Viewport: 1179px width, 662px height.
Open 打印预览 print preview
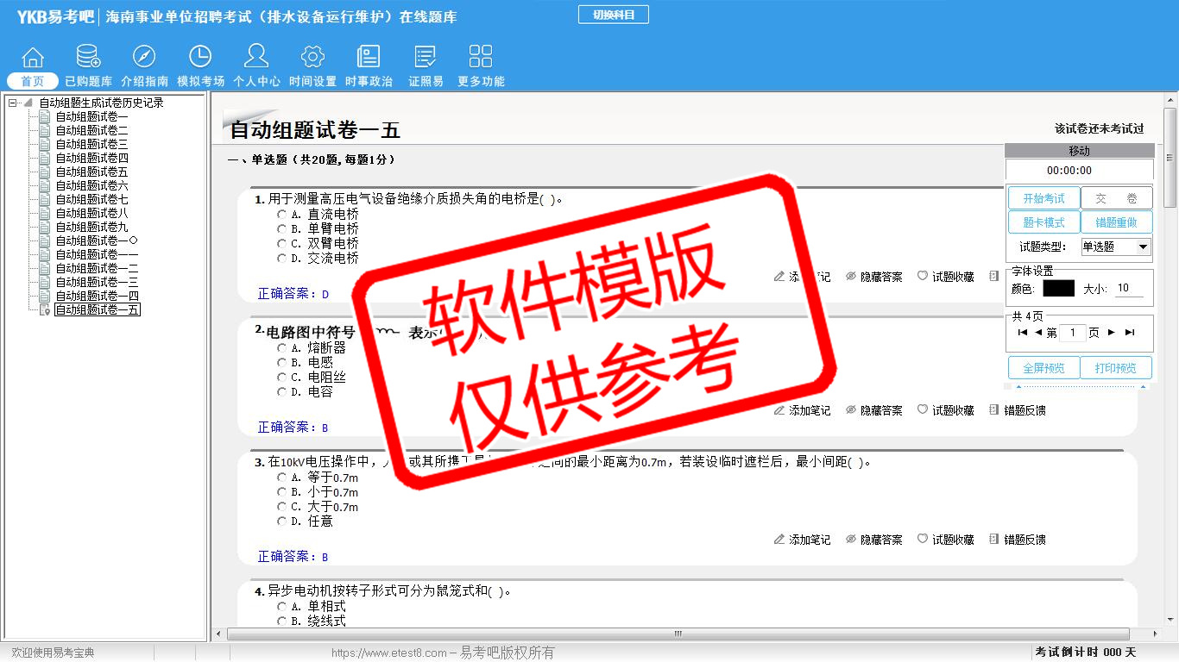point(1116,368)
